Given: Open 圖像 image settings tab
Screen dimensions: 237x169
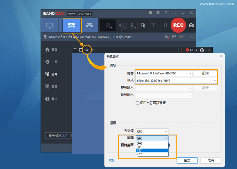Looking at the screenshot, I should coord(51,86).
